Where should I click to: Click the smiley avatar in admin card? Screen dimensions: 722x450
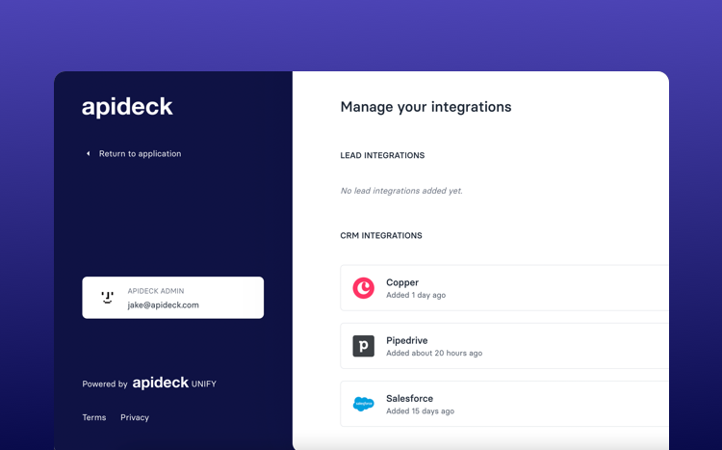tap(107, 298)
